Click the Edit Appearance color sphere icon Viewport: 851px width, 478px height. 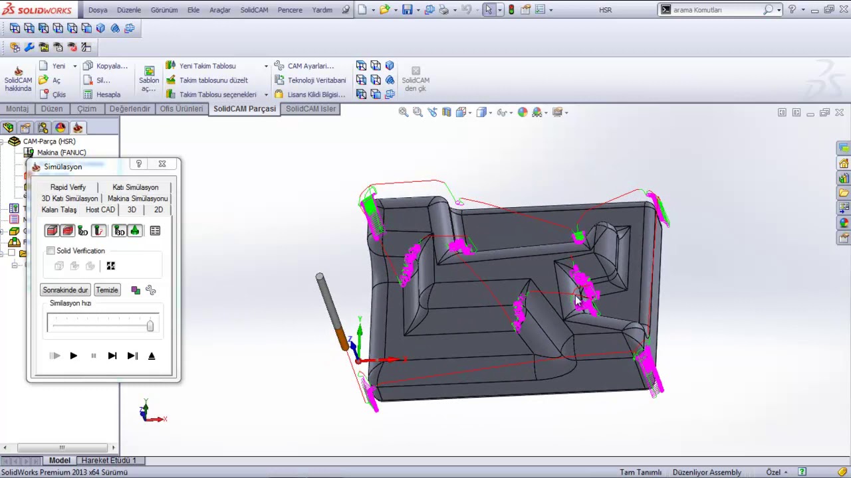point(523,112)
